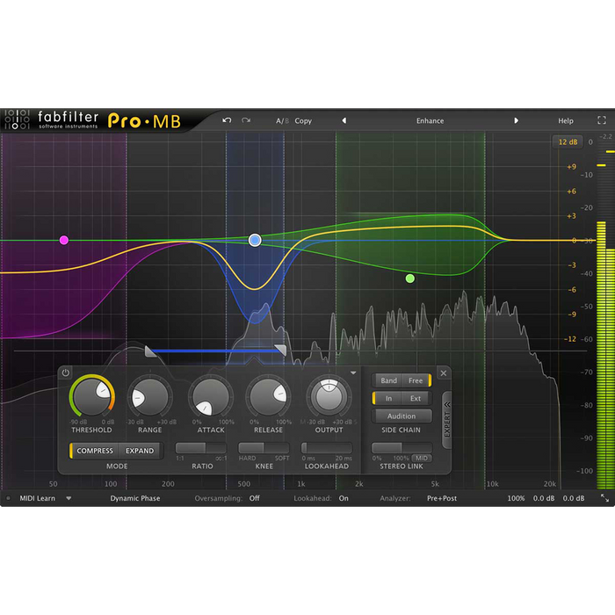Open the Analyzer Pre+Post menu
The width and height of the screenshot is (615, 615).
(442, 498)
